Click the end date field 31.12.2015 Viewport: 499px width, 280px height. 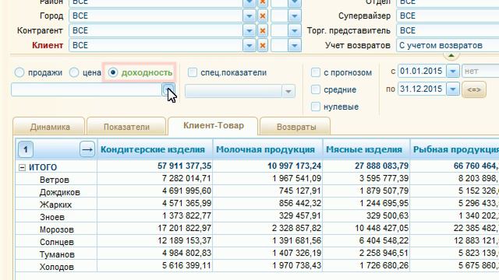point(422,89)
